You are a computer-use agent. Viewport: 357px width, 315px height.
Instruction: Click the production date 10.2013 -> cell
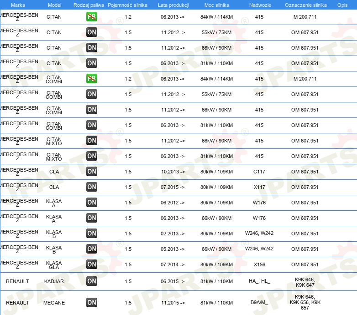click(x=173, y=172)
